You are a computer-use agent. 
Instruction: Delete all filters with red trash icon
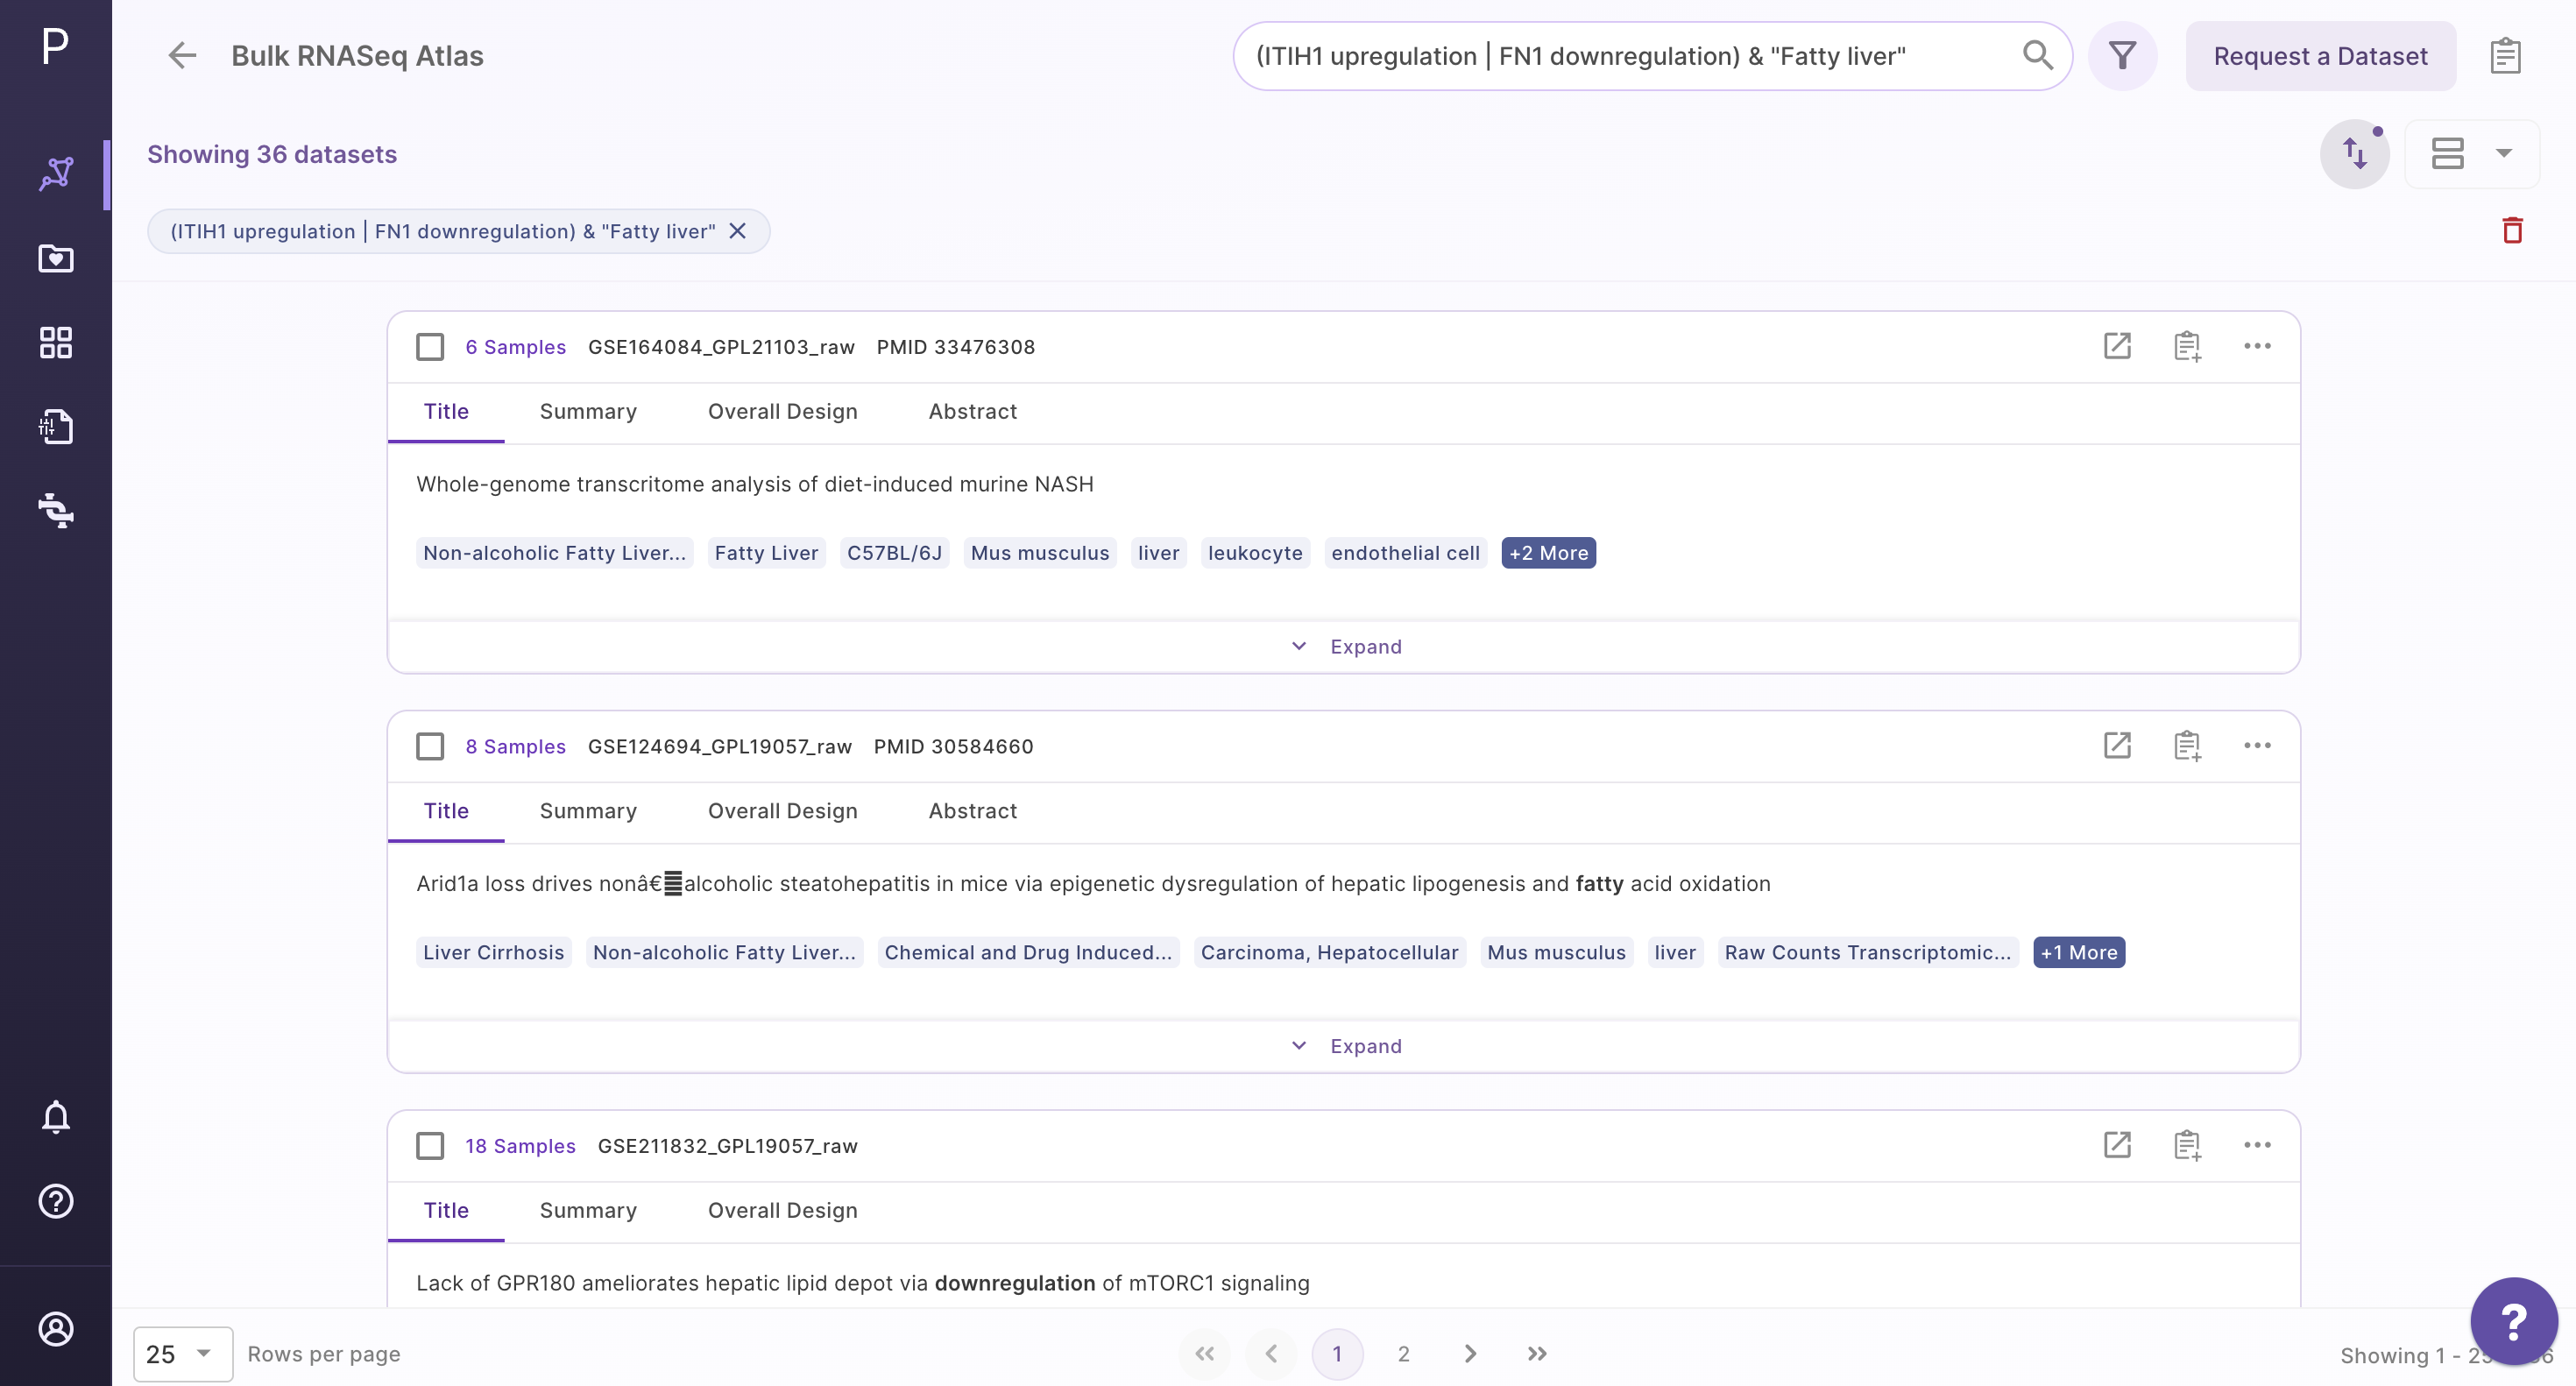[2512, 231]
